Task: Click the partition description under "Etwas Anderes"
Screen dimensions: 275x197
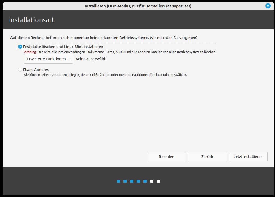Action: coord(105,75)
